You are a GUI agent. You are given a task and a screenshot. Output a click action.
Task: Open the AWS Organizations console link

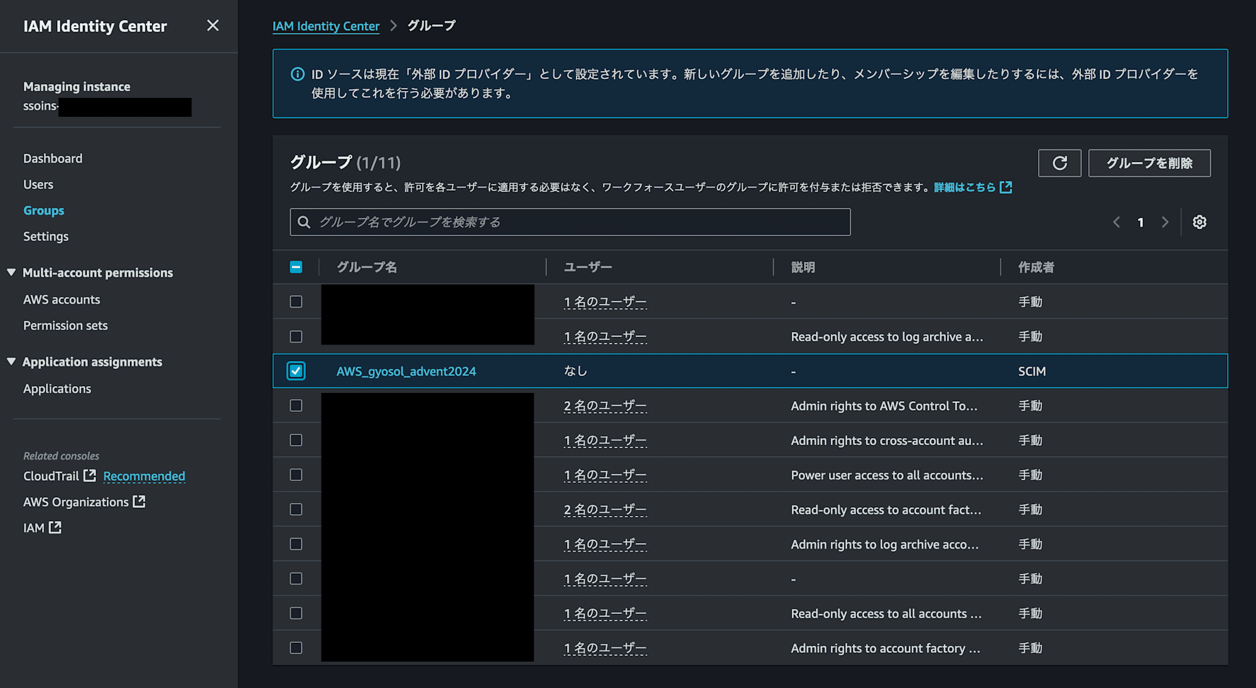(76, 502)
